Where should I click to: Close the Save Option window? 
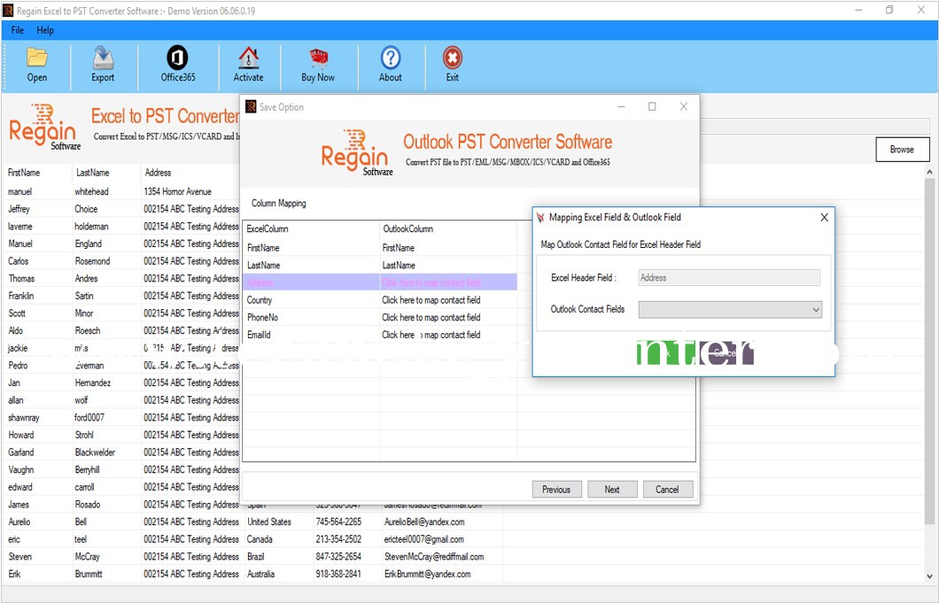point(683,106)
